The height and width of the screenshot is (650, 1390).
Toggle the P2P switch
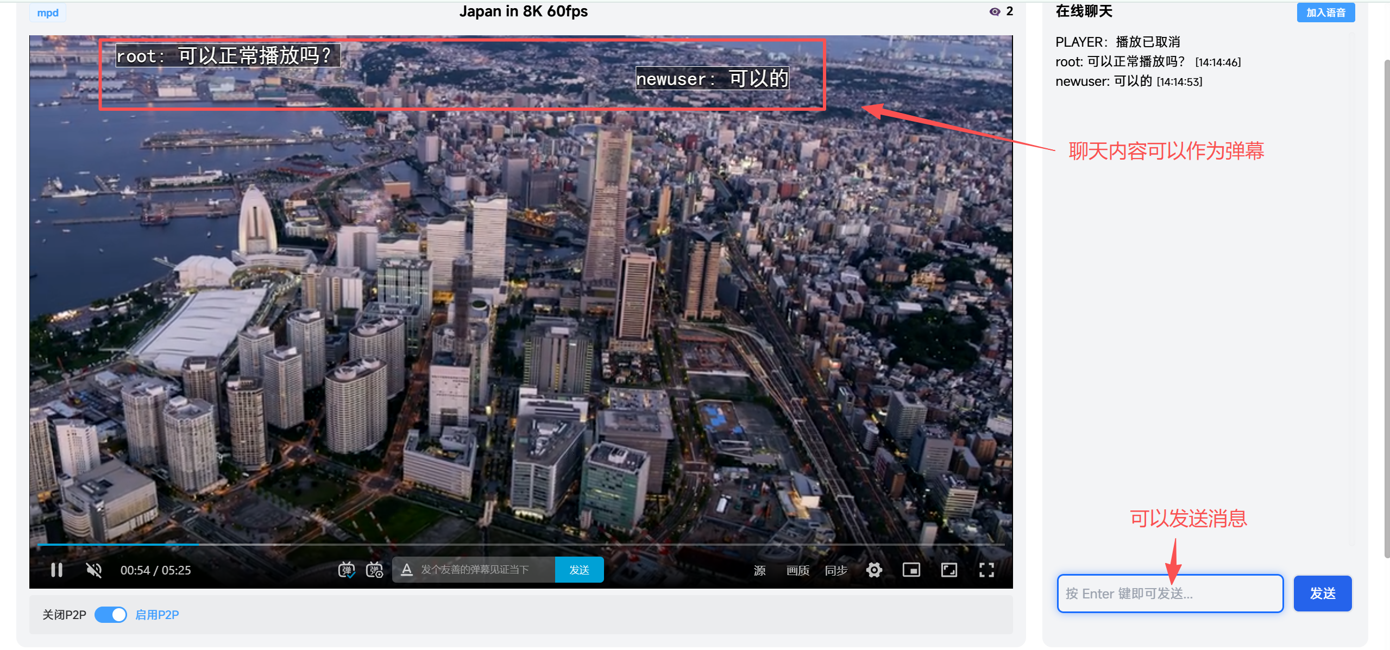point(111,615)
